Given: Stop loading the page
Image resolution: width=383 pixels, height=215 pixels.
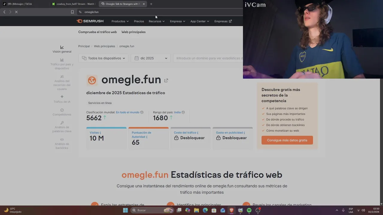Looking at the screenshot, I should click(x=16, y=12).
